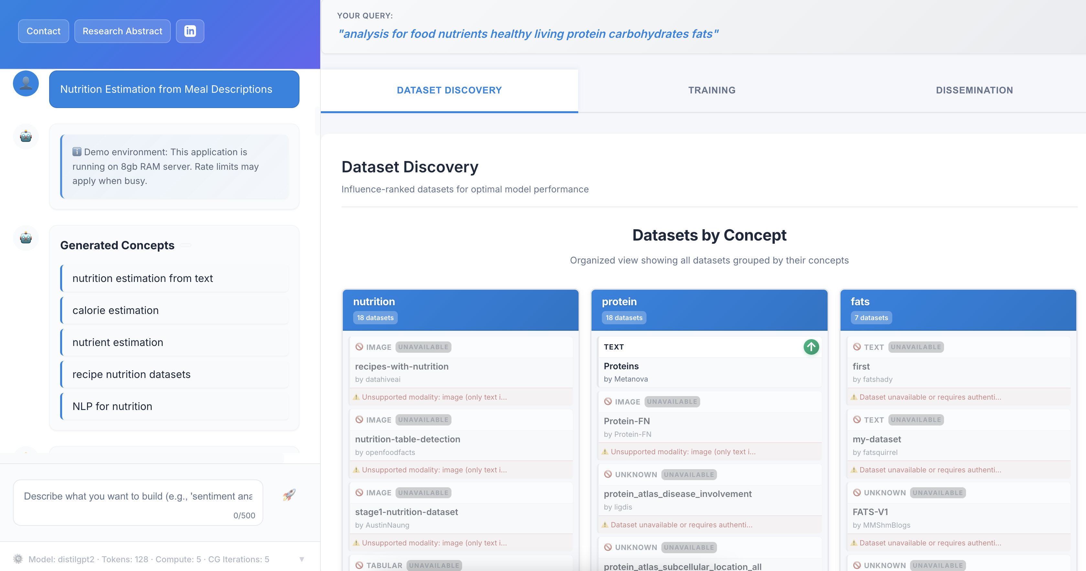Open the Protein-FN dataset card
This screenshot has width=1086, height=571.
click(x=710, y=426)
